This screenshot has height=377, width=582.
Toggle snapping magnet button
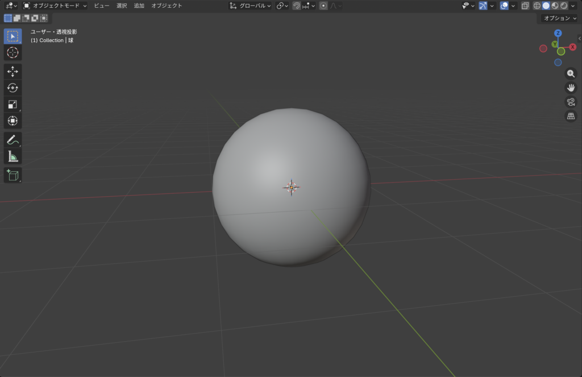297,6
